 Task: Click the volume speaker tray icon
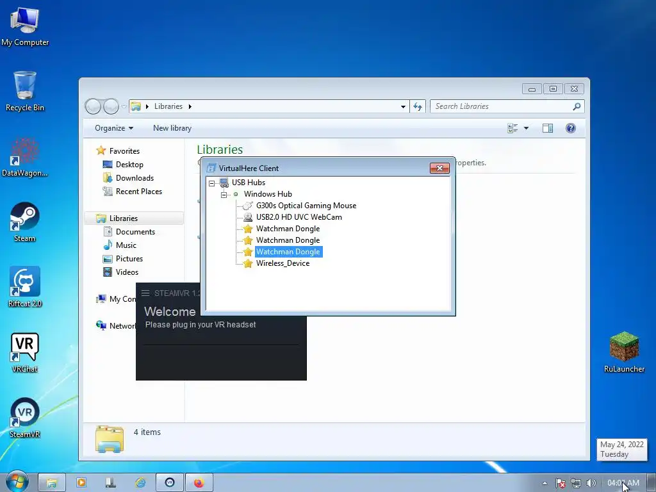591,483
